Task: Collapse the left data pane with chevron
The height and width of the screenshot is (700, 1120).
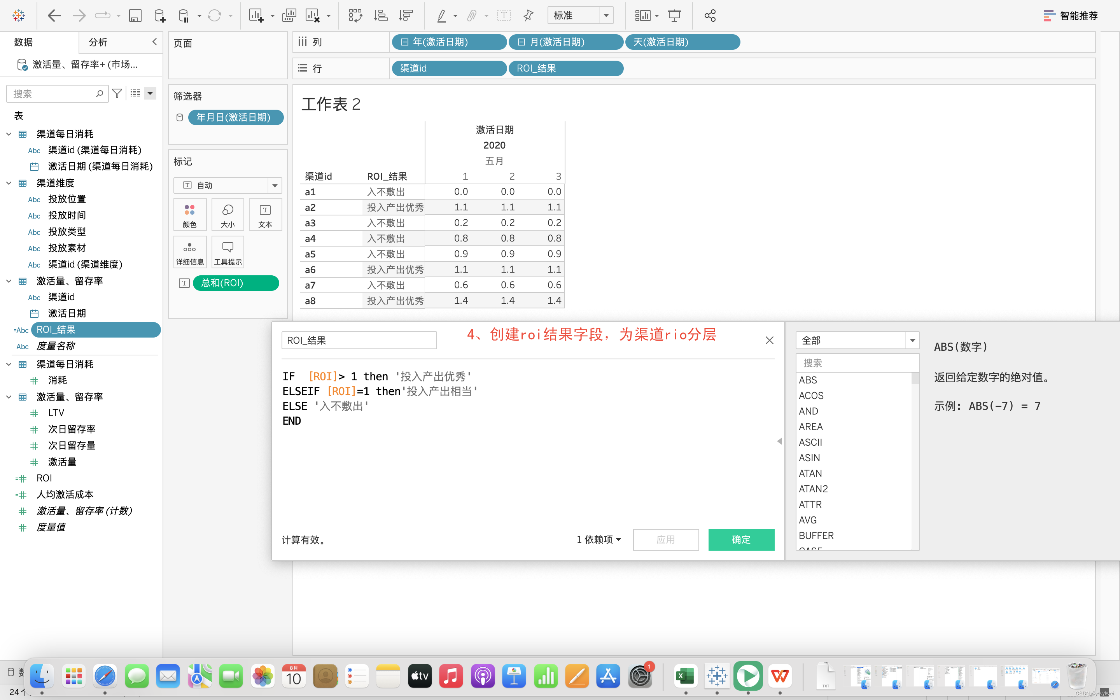Action: 154,42
